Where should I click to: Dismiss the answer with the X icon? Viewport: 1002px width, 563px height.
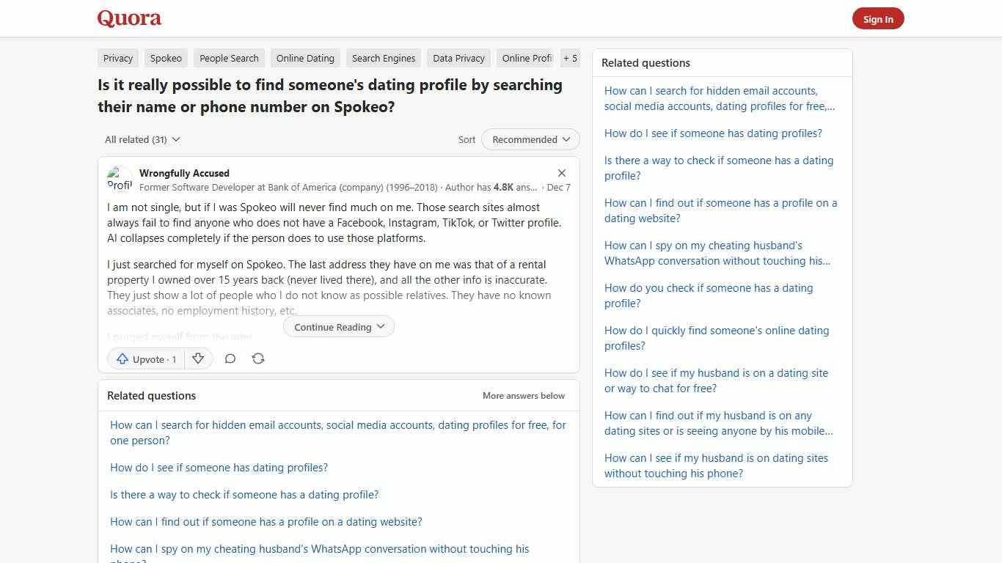pos(562,173)
